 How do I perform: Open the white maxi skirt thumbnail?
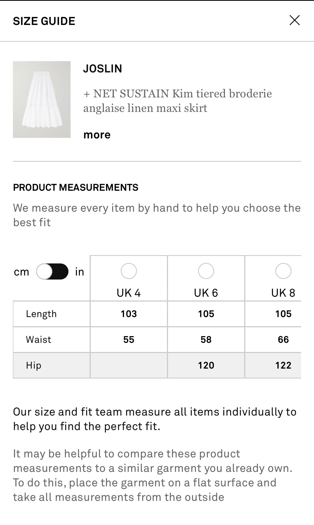point(42,100)
